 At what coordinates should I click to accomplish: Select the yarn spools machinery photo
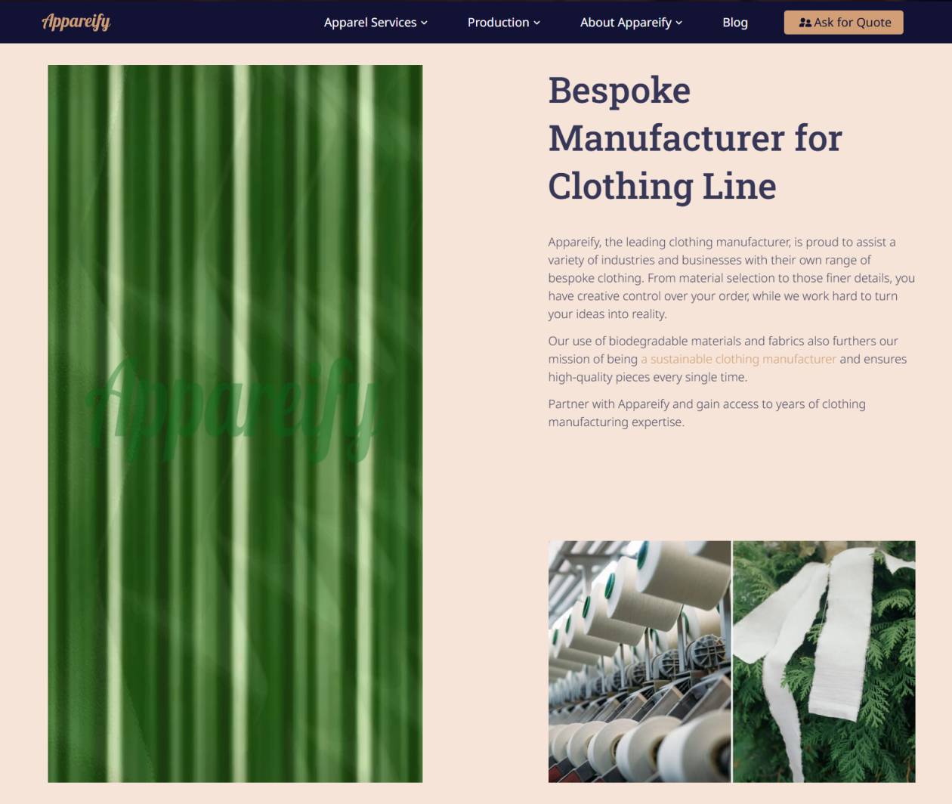click(x=639, y=661)
